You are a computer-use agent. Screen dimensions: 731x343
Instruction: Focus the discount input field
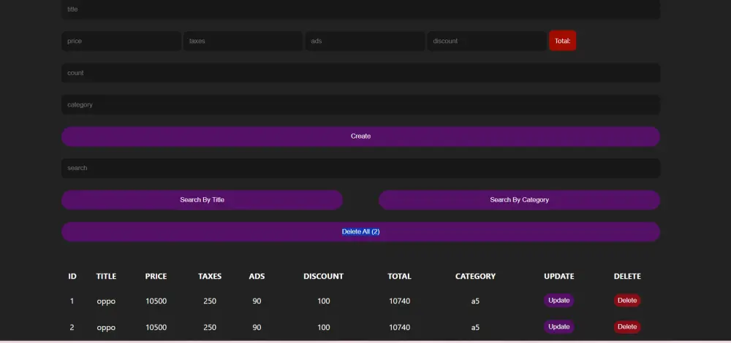487,41
